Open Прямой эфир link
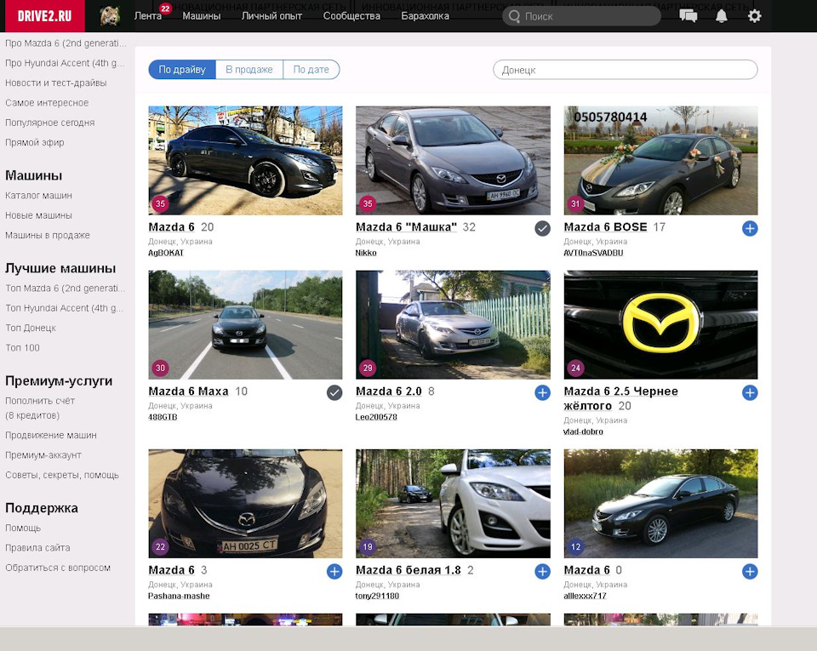 click(x=34, y=142)
